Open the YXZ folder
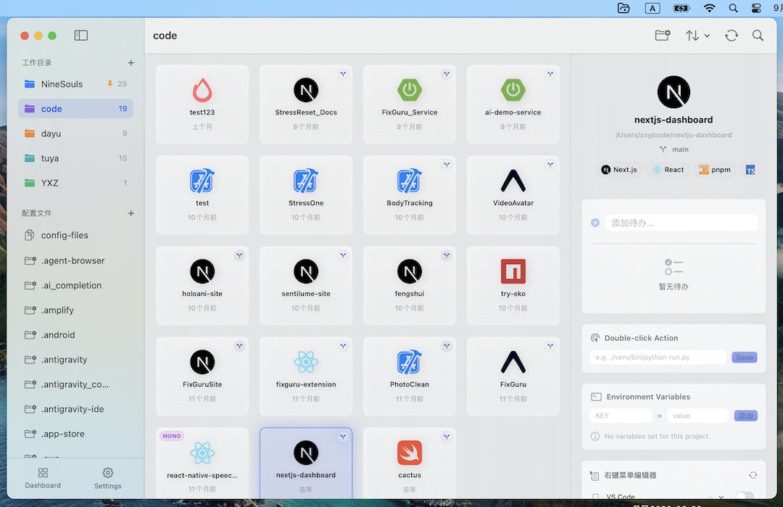 (75, 183)
